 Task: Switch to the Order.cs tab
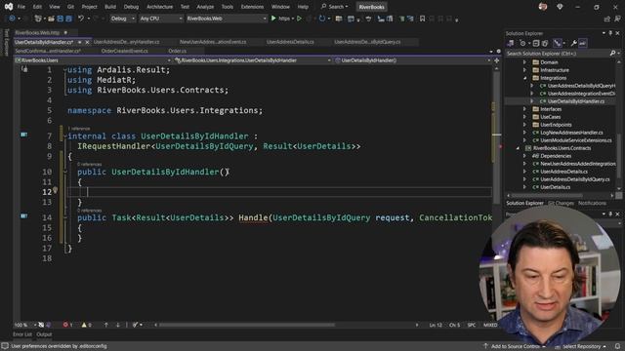click(x=178, y=51)
